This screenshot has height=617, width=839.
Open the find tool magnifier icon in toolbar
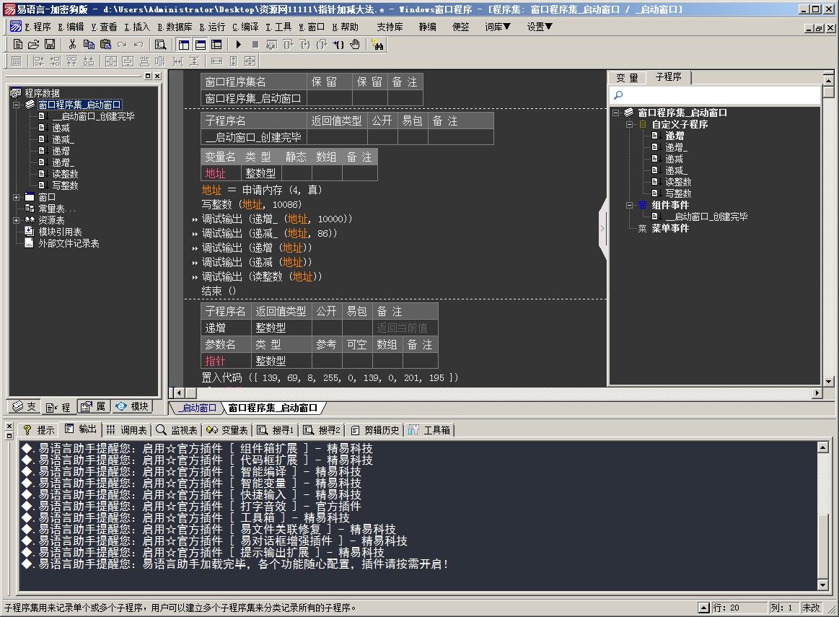tap(160, 45)
